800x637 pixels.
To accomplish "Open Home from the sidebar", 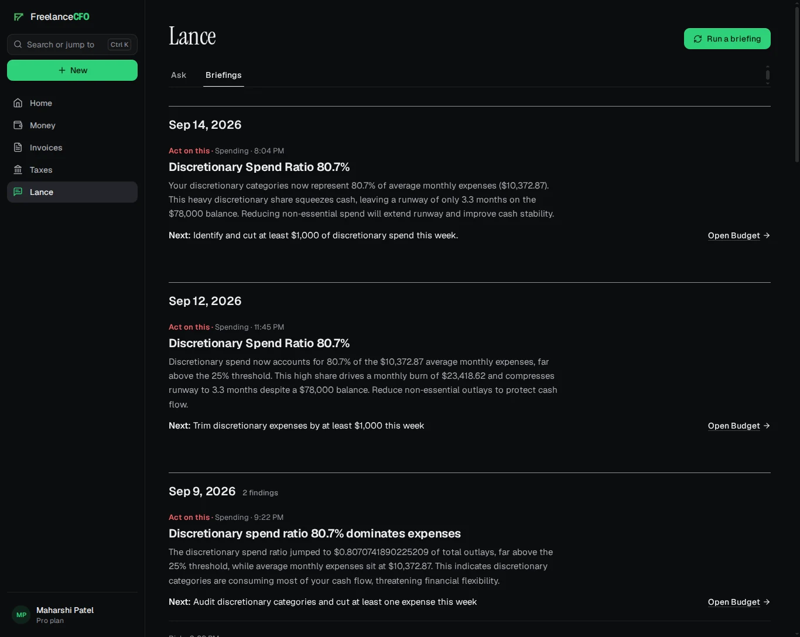I will coord(72,103).
